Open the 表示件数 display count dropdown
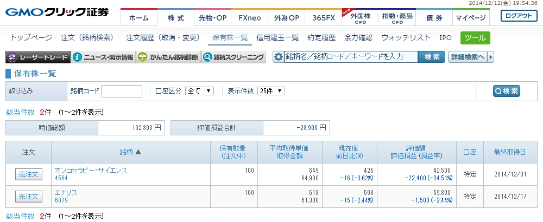The height and width of the screenshot is (222, 543). (x=271, y=91)
